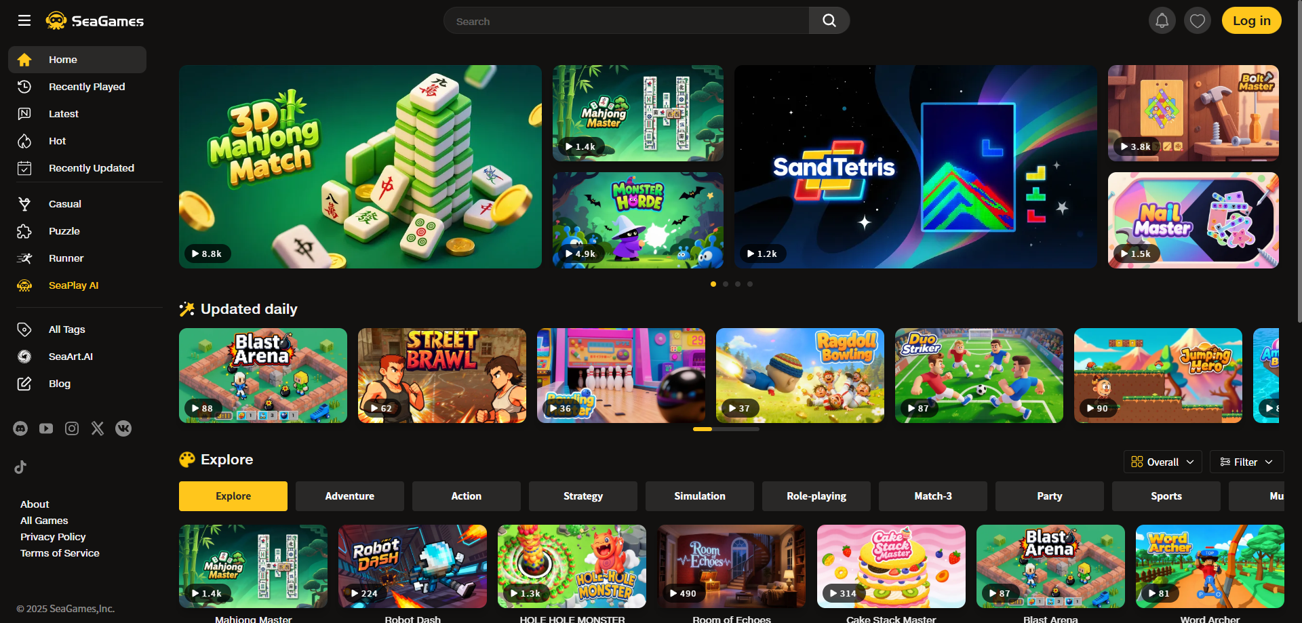Switch to the Match-3 category tab
Screen dimensions: 1302x623
[x=932, y=496]
